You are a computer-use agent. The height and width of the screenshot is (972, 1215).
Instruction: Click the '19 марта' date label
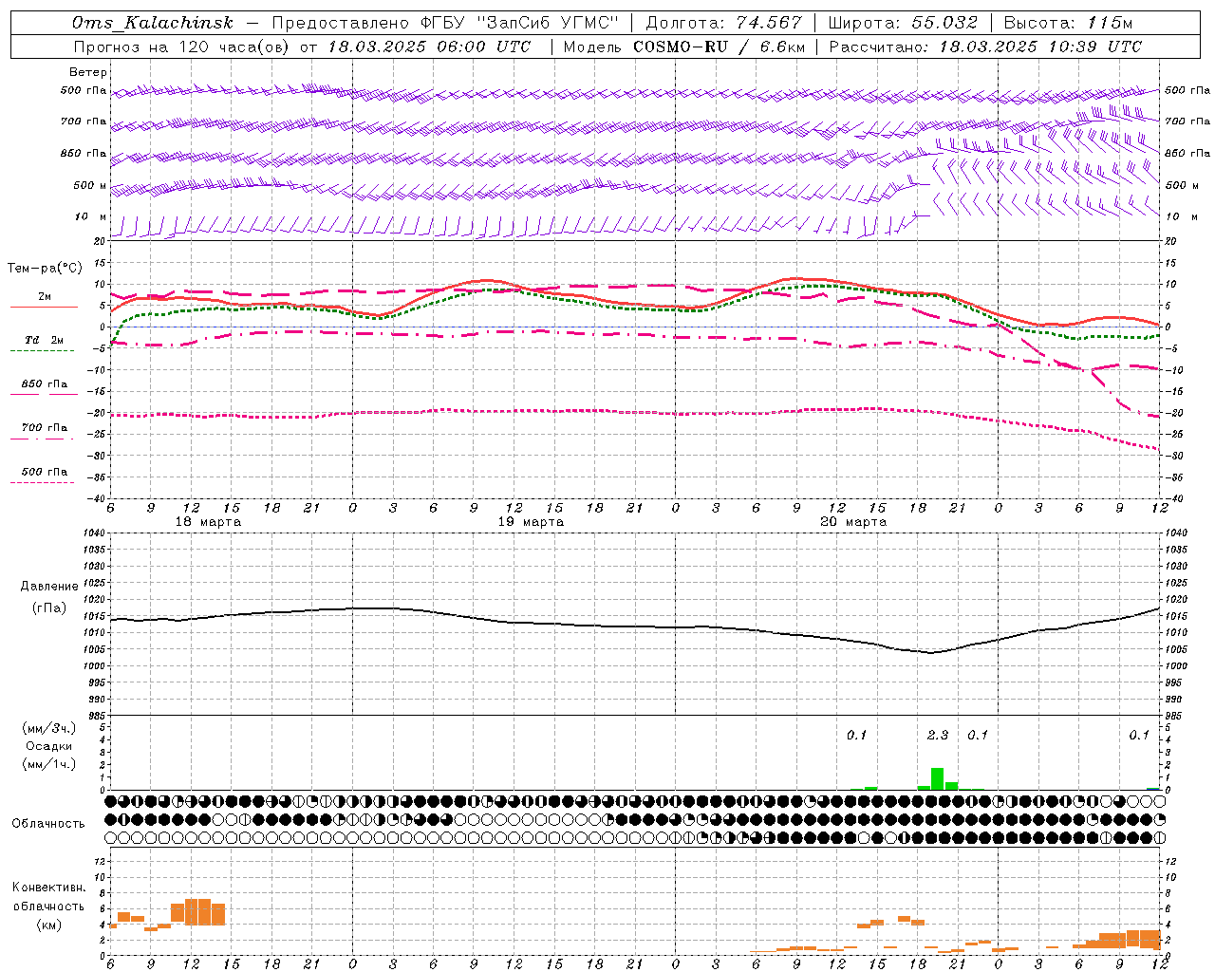[532, 522]
